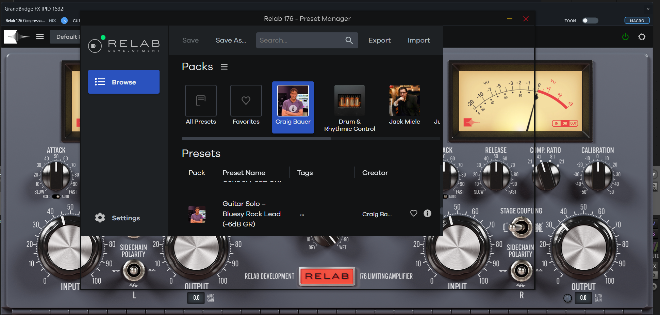Click the search magnifier icon in Preset Manager

point(349,40)
